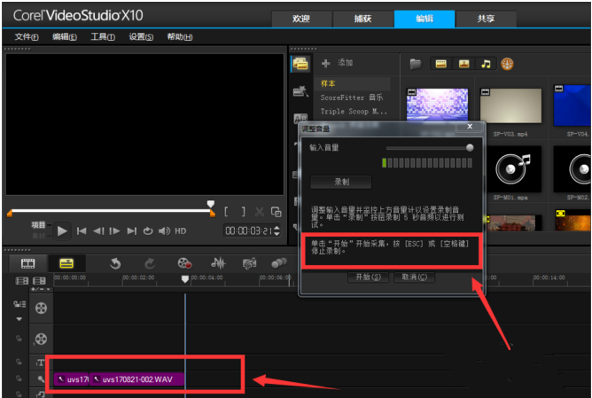Open Record/Capture options

[x=184, y=263]
